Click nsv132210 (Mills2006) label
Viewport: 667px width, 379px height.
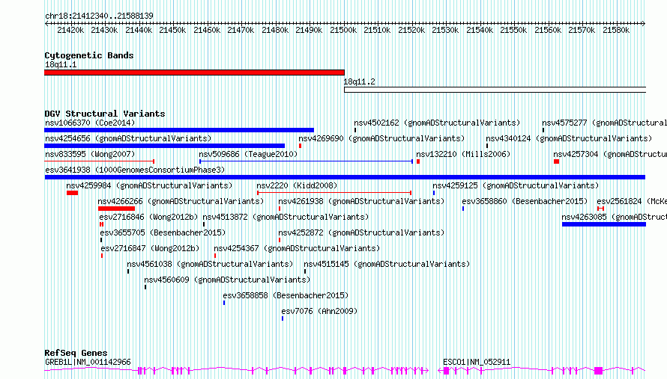coord(463,154)
